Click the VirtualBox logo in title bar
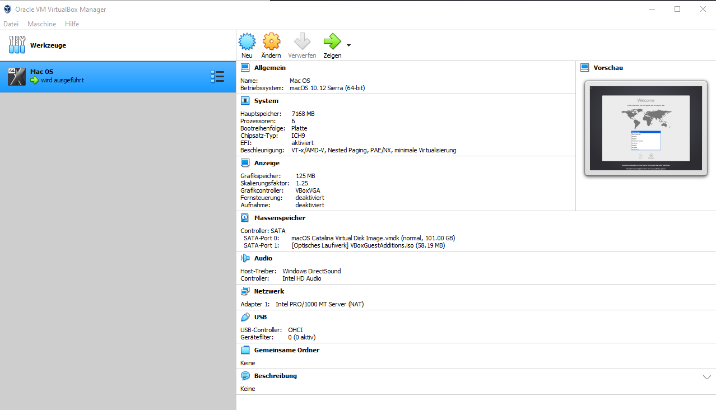The image size is (716, 410). pyautogui.click(x=7, y=9)
